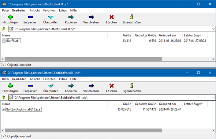The image size is (216, 139).
Task: Click Verschieben in the BoltBaitPack611.zip window
Action: tap(91, 88)
